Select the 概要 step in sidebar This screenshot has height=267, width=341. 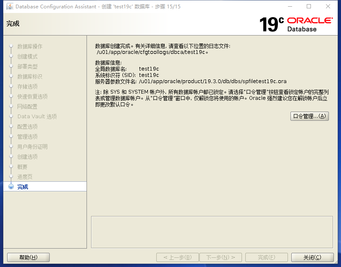[23, 167]
